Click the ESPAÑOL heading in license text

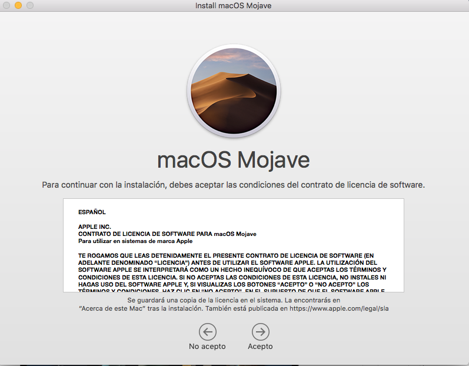pyautogui.click(x=92, y=212)
